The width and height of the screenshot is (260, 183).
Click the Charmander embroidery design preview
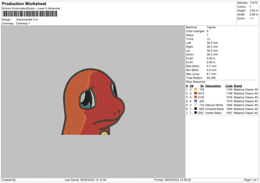click(x=93, y=102)
